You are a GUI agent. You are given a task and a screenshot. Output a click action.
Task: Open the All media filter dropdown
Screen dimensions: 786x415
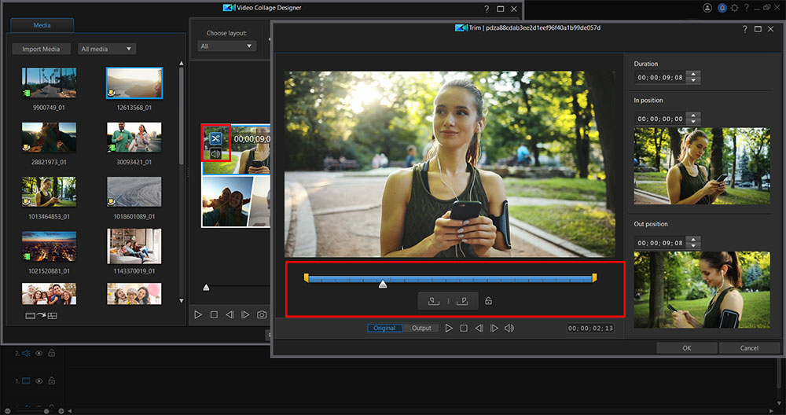tap(107, 49)
